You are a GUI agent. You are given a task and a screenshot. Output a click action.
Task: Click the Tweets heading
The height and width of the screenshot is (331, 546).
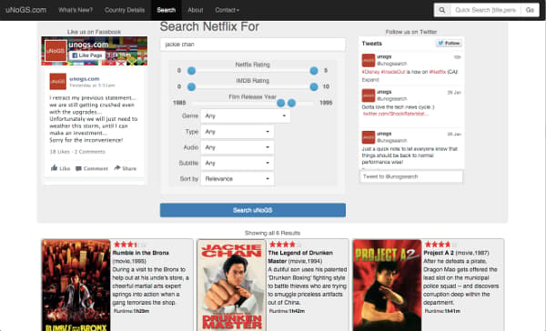click(372, 43)
